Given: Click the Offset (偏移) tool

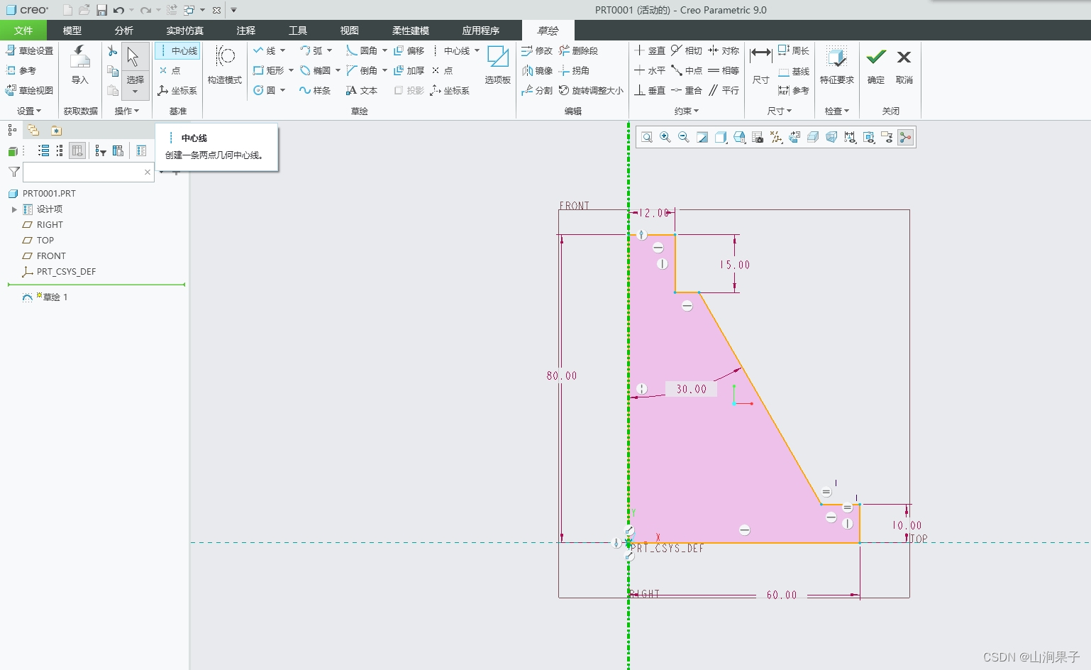Looking at the screenshot, I should (409, 50).
